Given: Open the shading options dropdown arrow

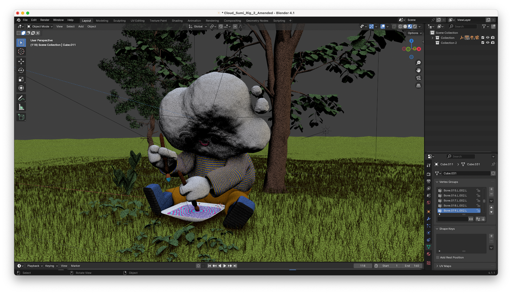Looking at the screenshot, I should [420, 26].
